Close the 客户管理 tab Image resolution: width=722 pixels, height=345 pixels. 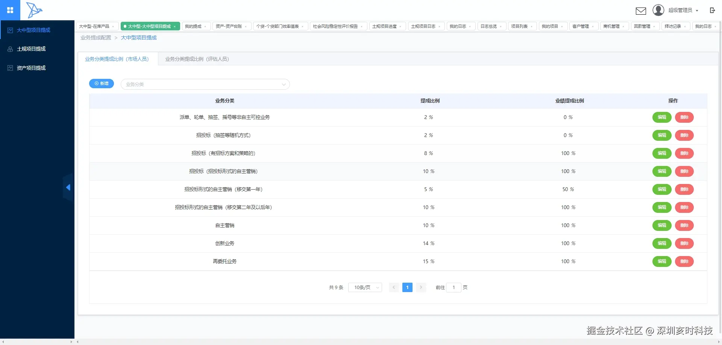593,26
